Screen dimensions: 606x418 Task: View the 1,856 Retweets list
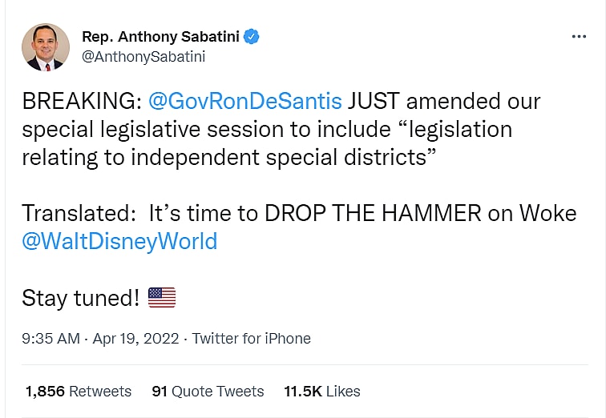[x=79, y=392]
